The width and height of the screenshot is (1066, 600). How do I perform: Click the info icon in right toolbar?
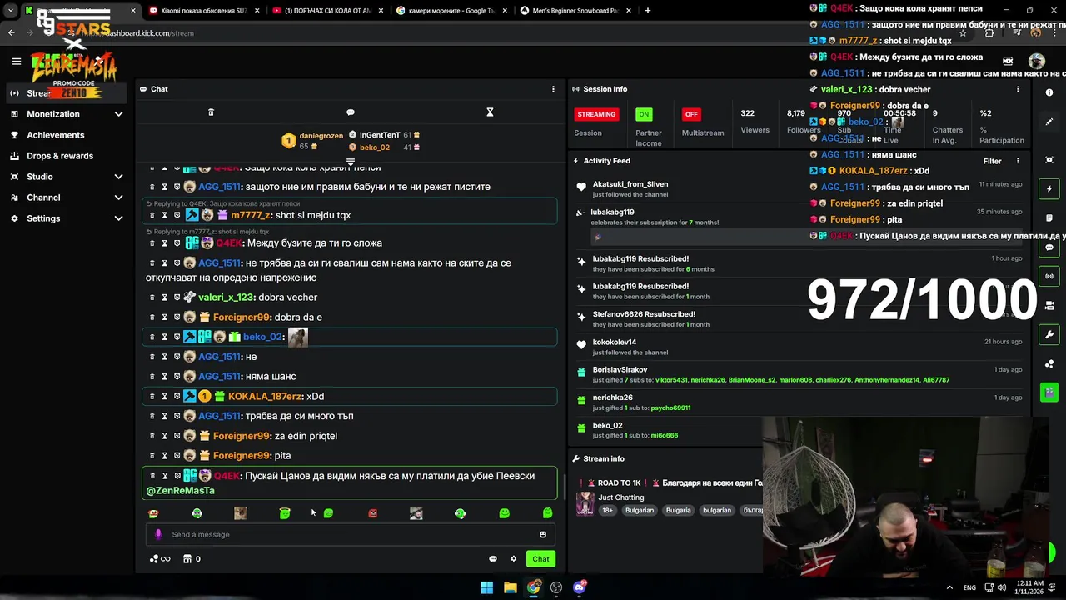[1049, 93]
